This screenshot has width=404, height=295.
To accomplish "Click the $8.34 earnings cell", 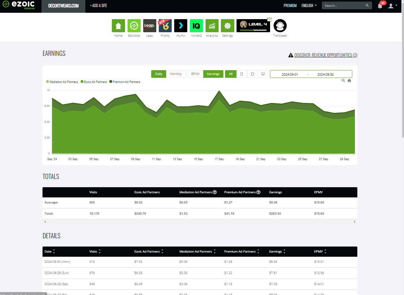I will (x=274, y=262).
